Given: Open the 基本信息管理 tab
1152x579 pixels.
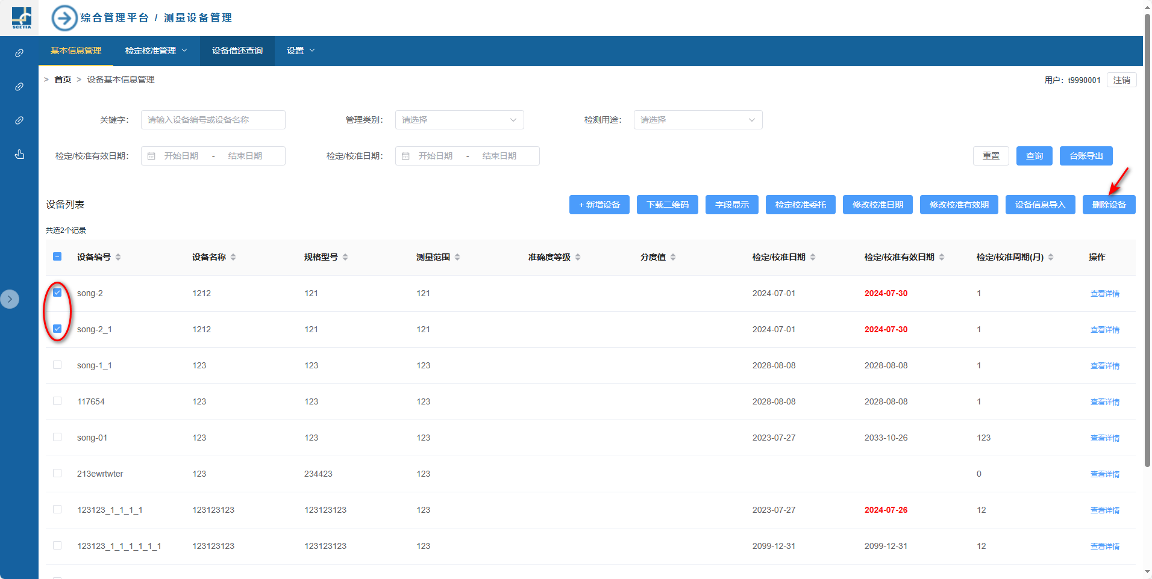Looking at the screenshot, I should (x=76, y=51).
